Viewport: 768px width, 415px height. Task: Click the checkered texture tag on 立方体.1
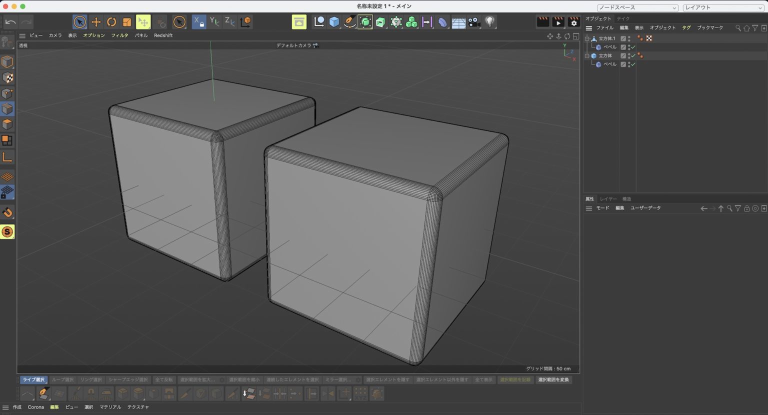[x=649, y=37]
